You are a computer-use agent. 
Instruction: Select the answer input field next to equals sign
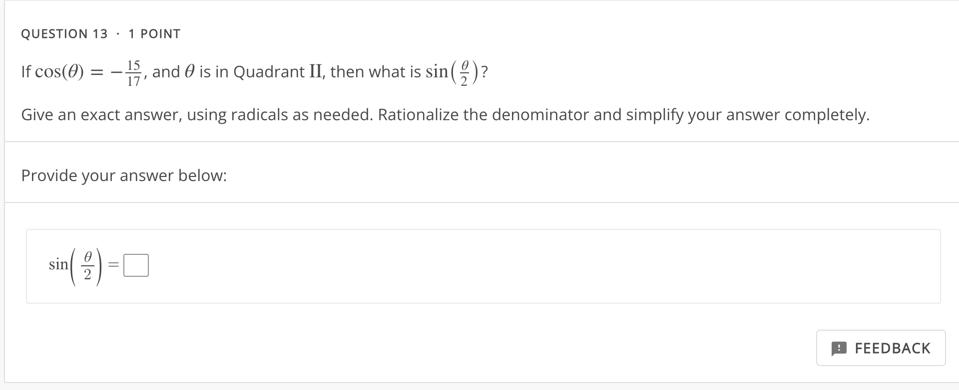pos(136,265)
